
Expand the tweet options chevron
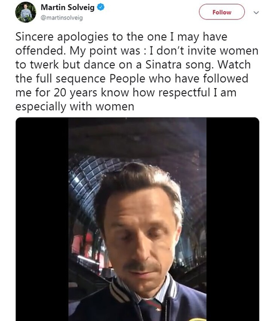pos(257,12)
